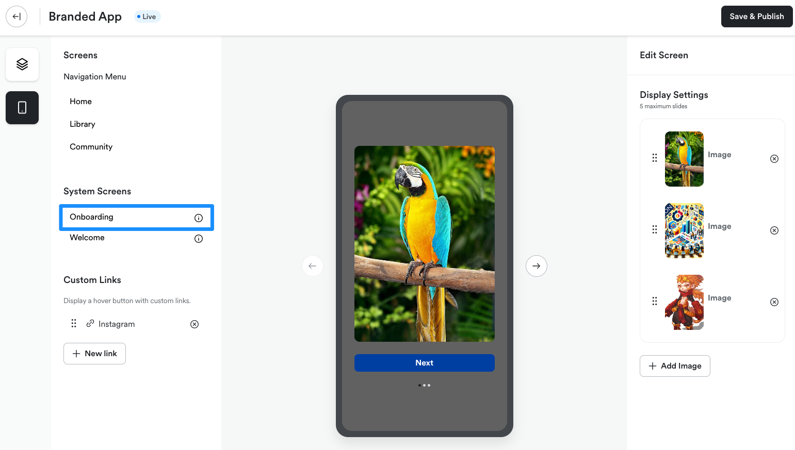The height and width of the screenshot is (450, 795).
Task: Go to next slide with right arrow
Action: click(x=537, y=266)
